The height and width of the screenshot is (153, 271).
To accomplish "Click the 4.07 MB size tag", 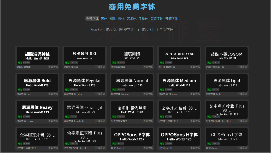I will tap(26, 63).
